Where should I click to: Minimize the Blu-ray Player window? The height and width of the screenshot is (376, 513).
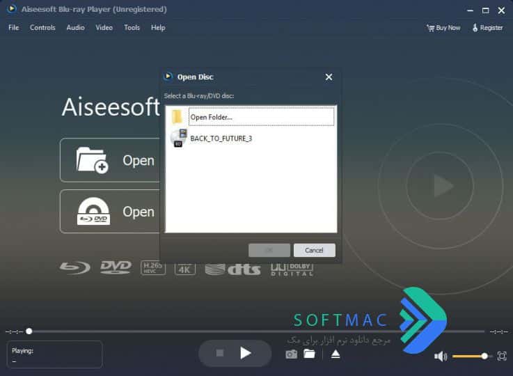470,10
